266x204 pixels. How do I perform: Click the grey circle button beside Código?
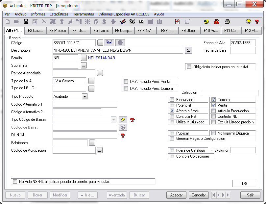tap(120, 42)
